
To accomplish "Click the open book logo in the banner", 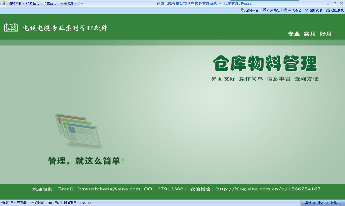I will (x=11, y=27).
